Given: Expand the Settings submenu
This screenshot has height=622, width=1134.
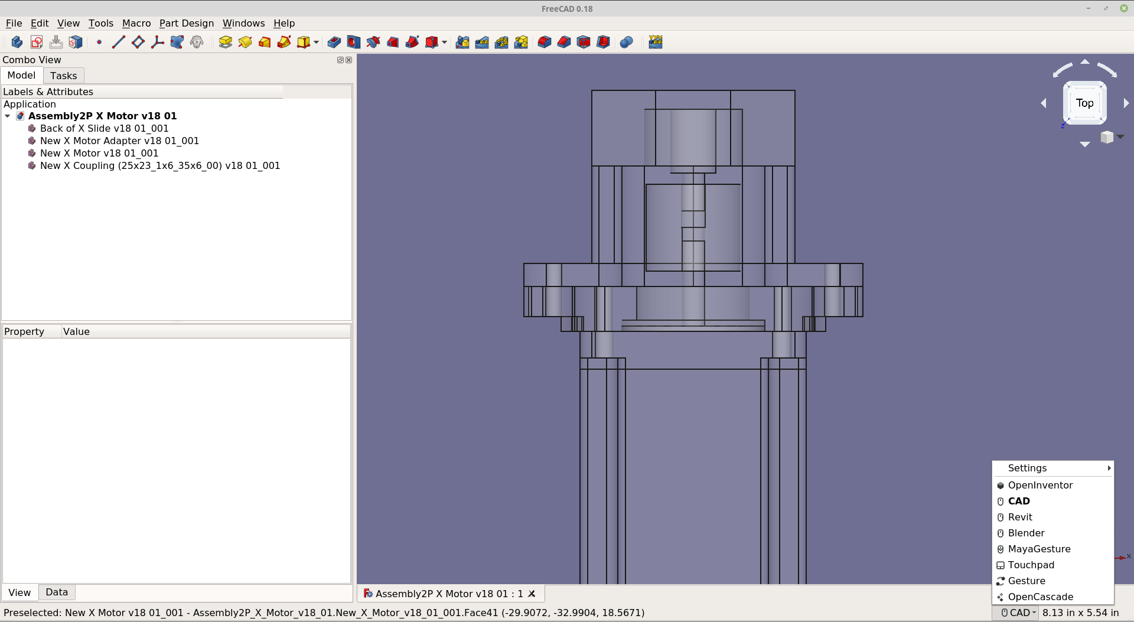Looking at the screenshot, I should click(x=1053, y=468).
